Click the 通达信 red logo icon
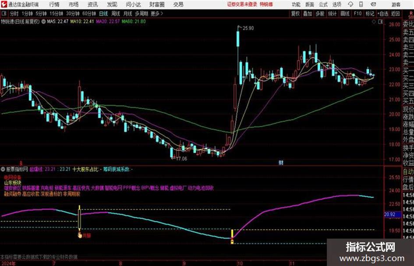This screenshot has width=414, height=266. [x=4, y=4]
